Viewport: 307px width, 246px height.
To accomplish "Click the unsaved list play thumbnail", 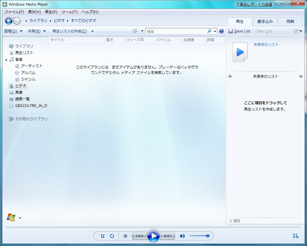I will pos(240,52).
